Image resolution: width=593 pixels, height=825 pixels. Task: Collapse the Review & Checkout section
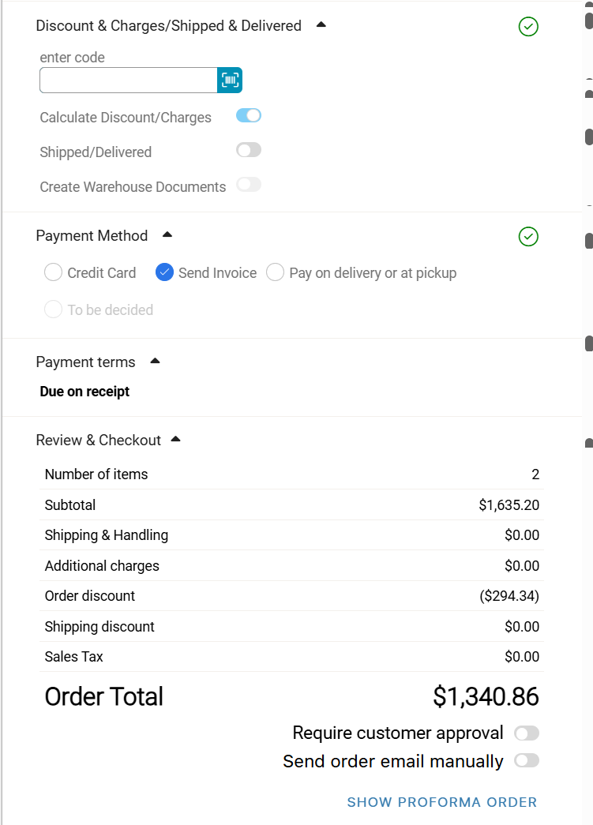point(175,439)
